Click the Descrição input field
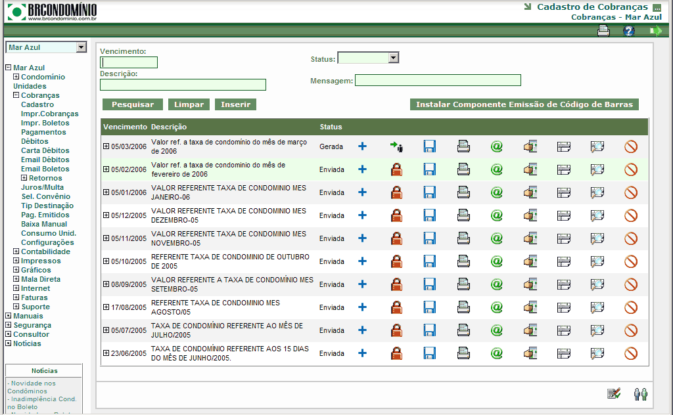The image size is (673, 415). tap(183, 85)
